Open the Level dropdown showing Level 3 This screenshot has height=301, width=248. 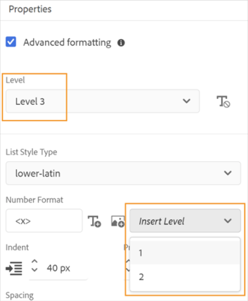click(x=103, y=101)
